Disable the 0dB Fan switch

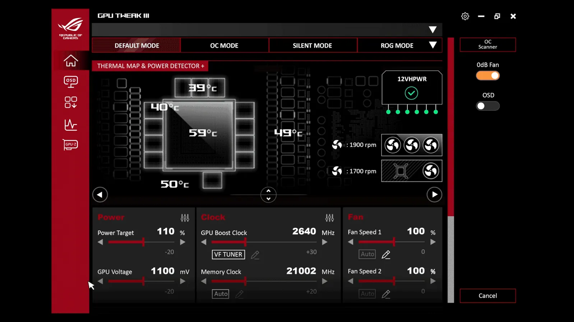488,76
